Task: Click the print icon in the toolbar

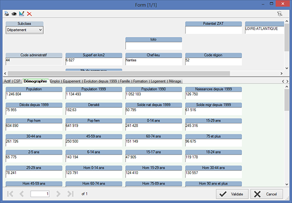Action: click(7, 14)
